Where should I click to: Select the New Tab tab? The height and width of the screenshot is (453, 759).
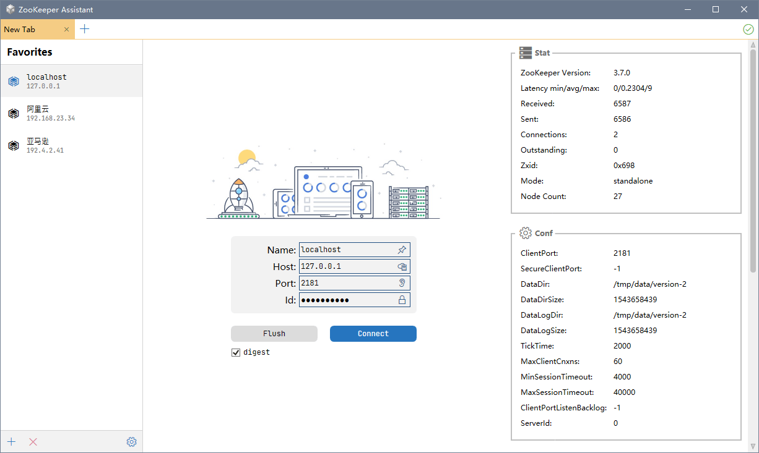tap(28, 29)
